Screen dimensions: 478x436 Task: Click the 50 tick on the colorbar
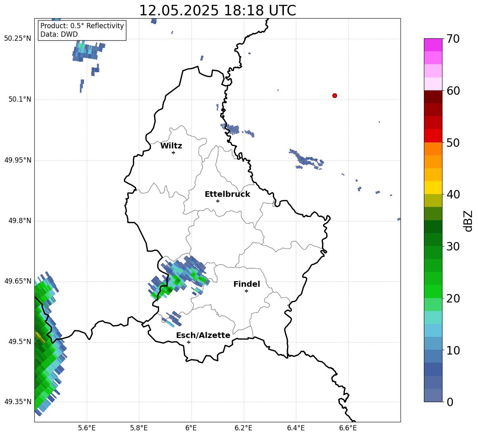tap(453, 143)
